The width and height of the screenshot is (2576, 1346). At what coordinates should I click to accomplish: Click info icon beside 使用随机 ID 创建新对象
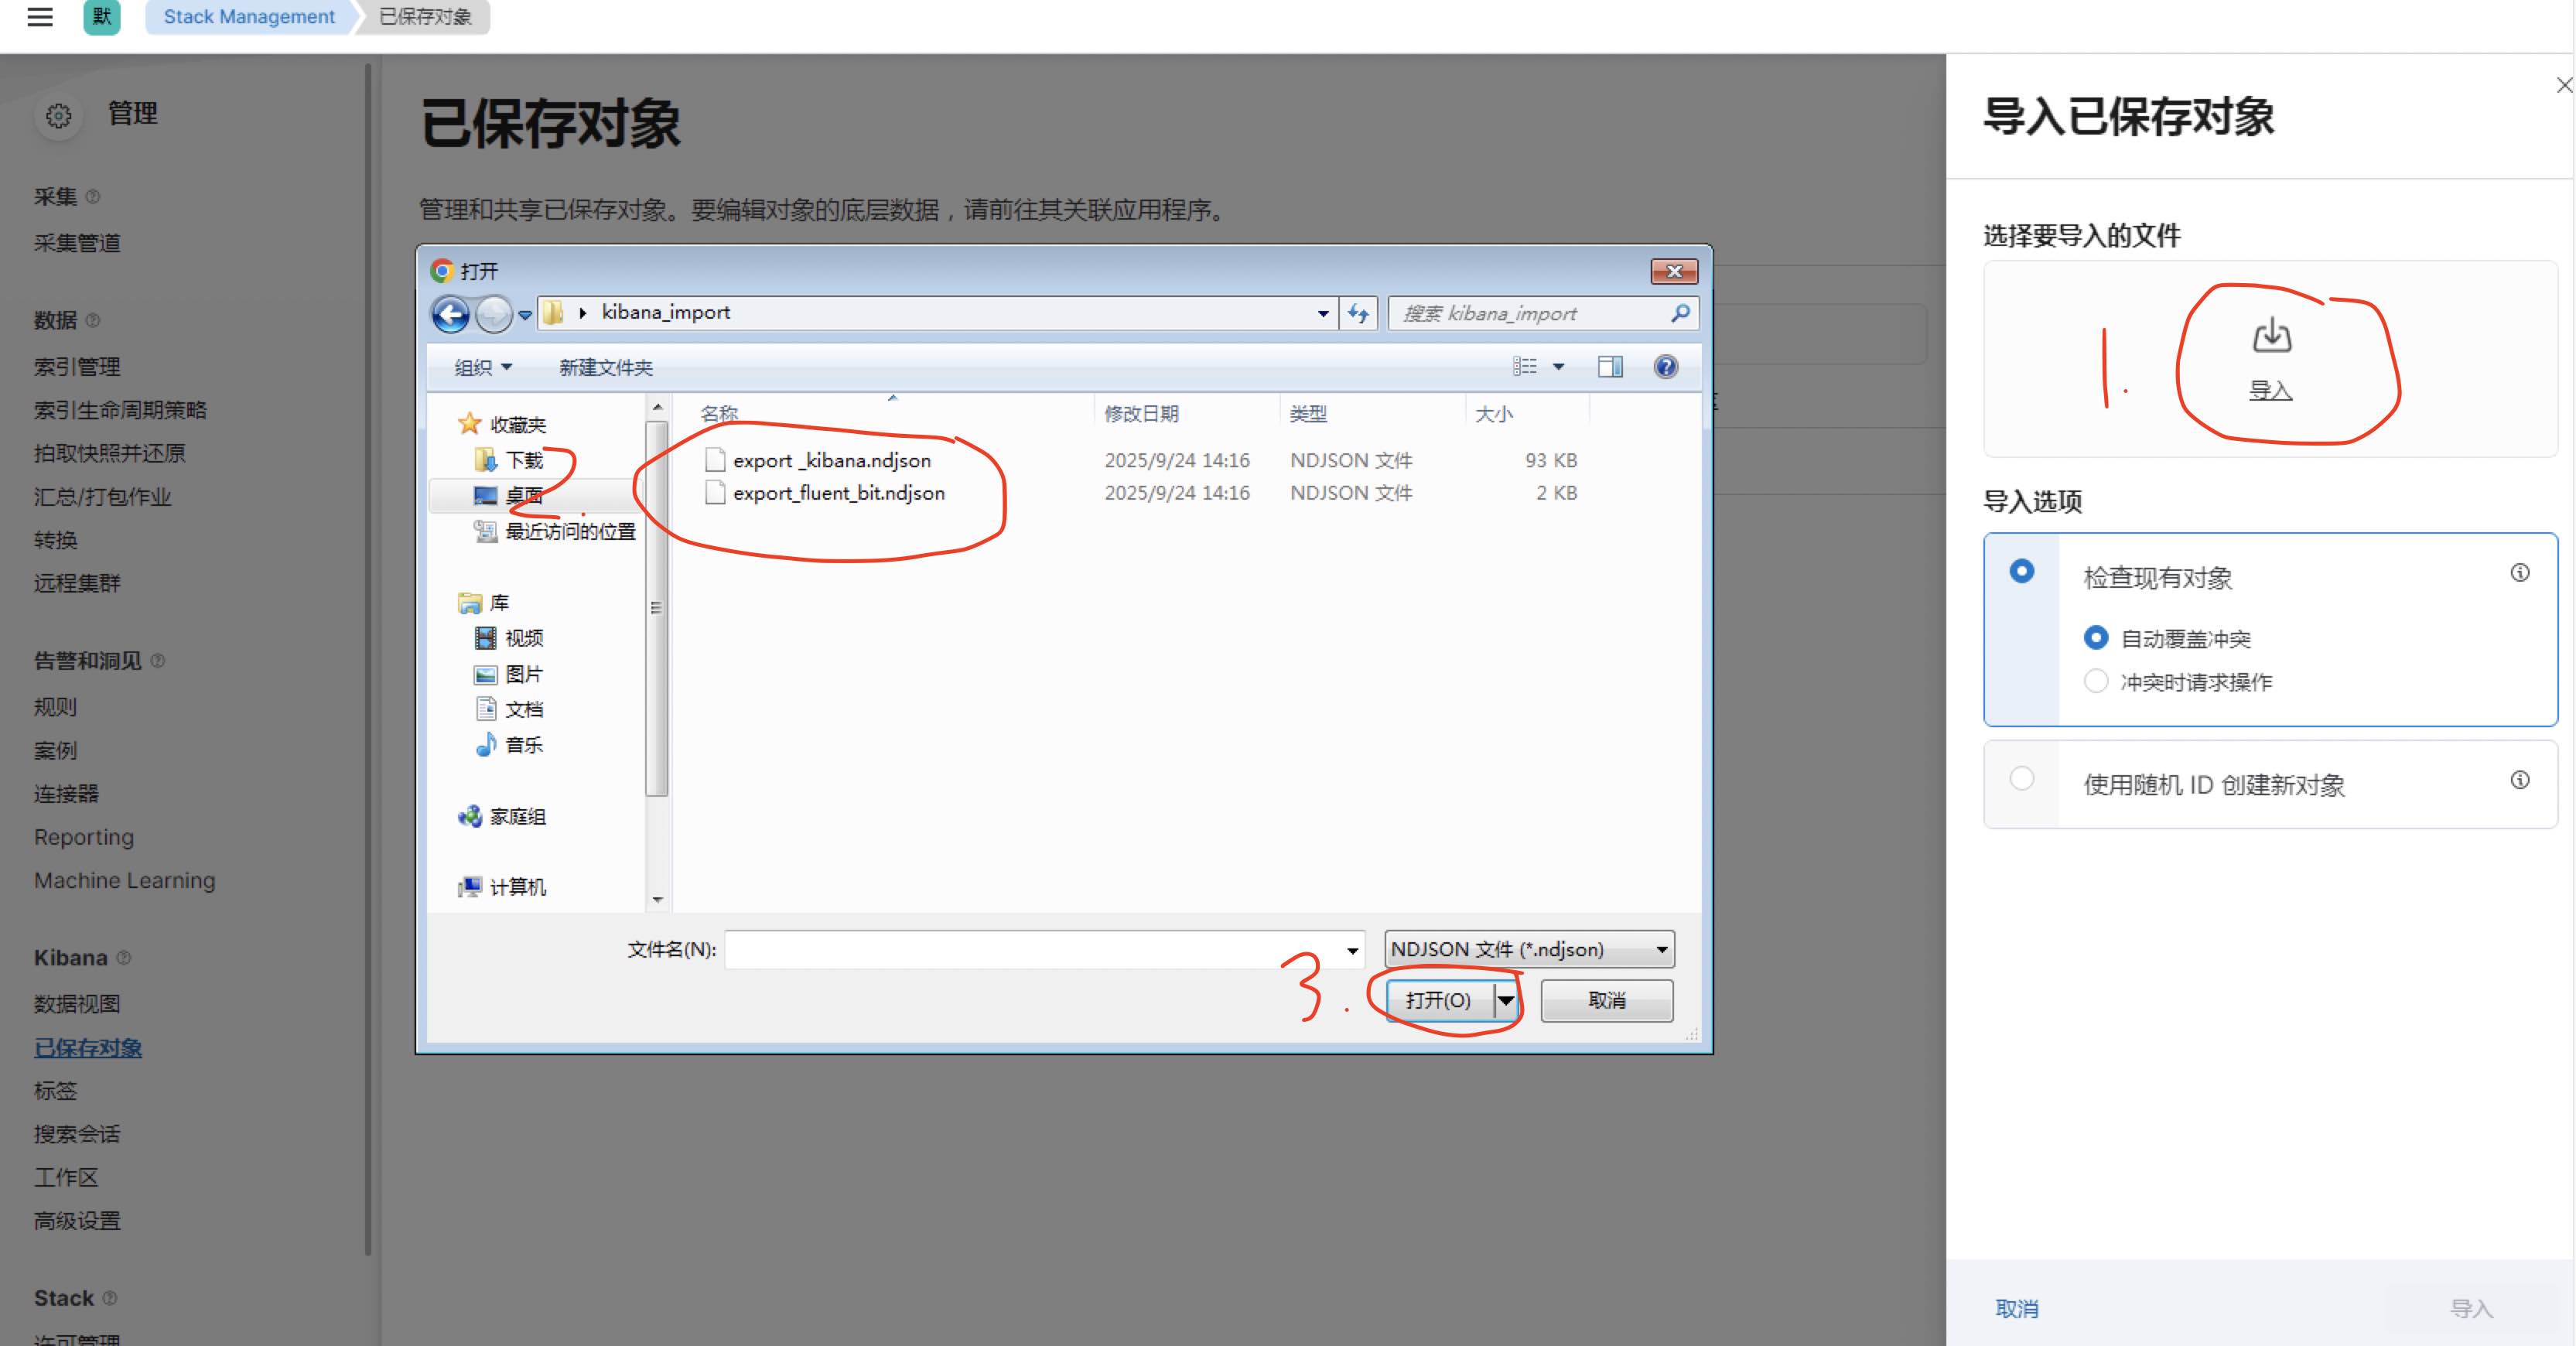(2519, 780)
